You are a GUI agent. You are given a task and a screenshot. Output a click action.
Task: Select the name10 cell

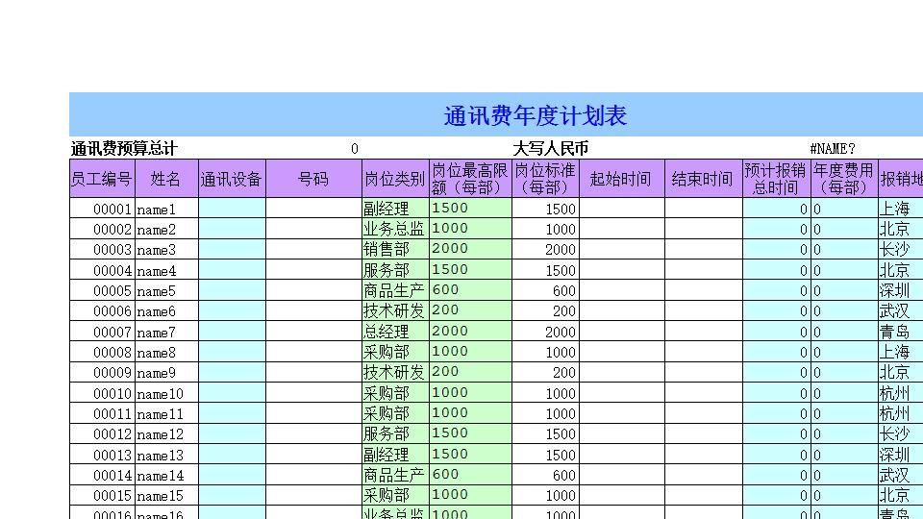(166, 393)
